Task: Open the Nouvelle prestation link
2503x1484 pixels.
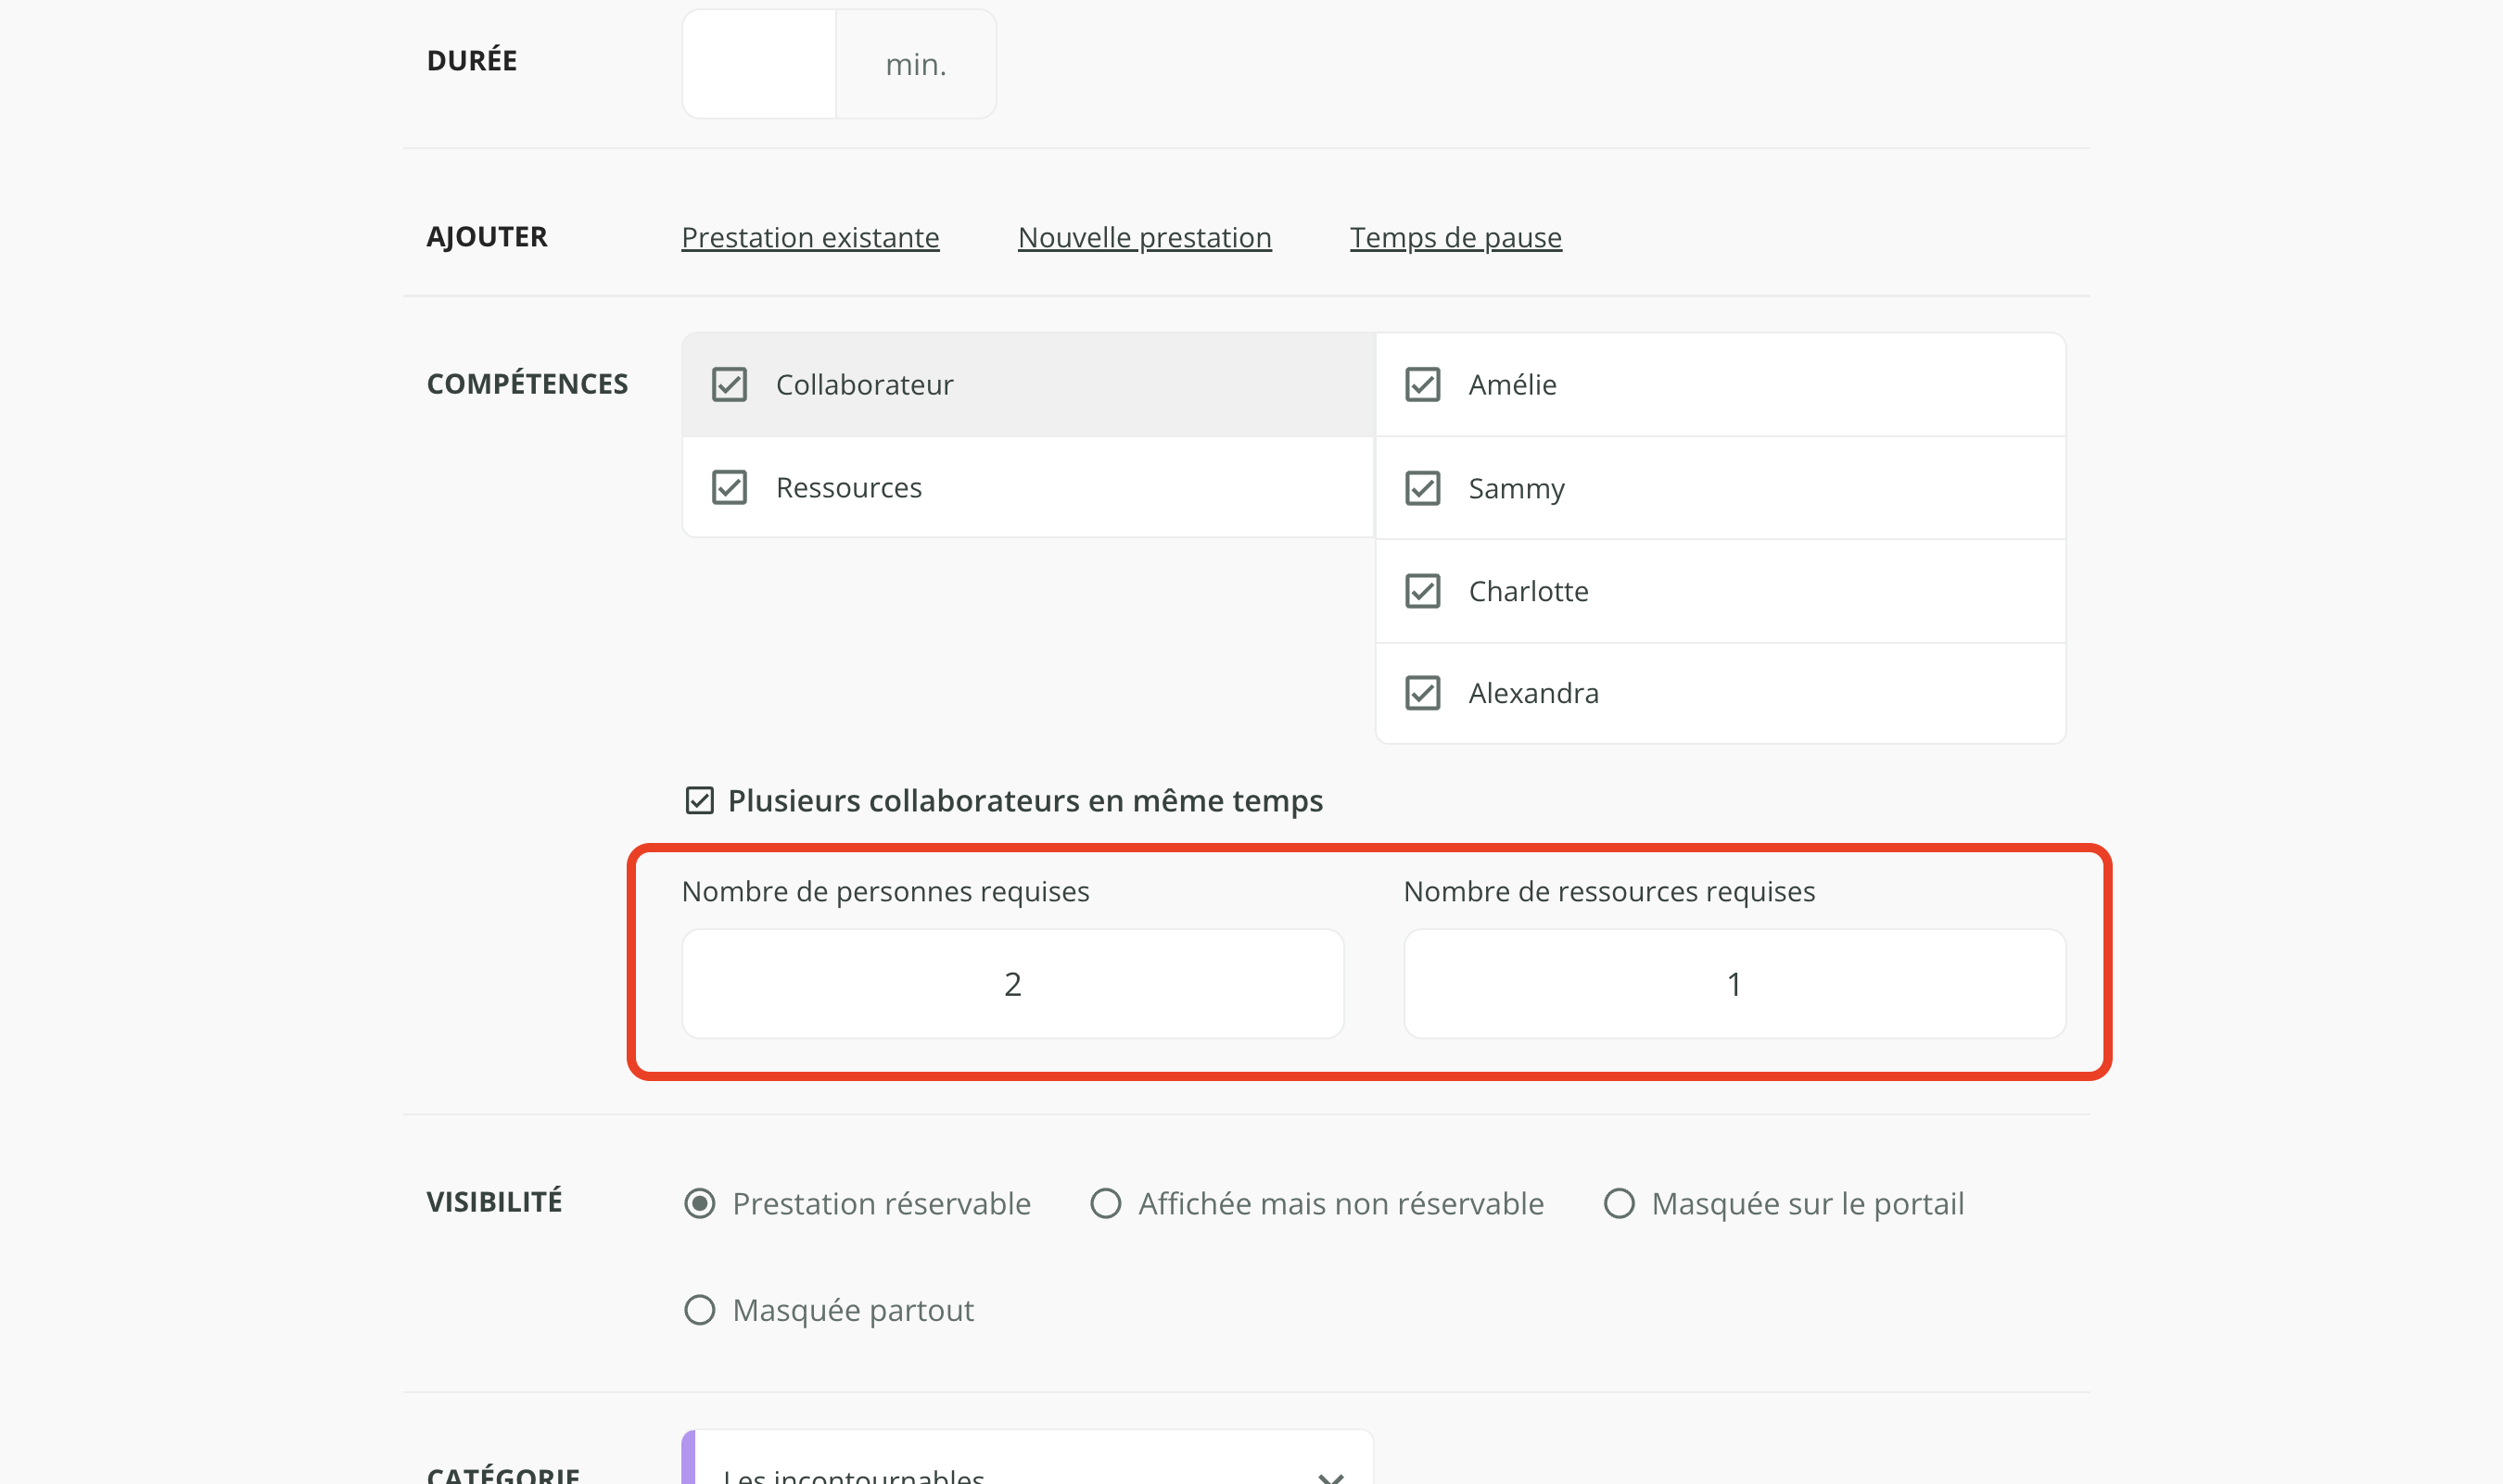Action: [x=1144, y=238]
